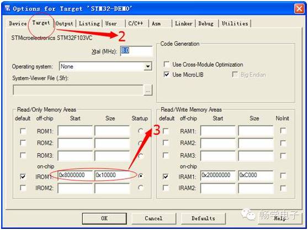The width and height of the screenshot is (308, 230).
Task: Select IROM1 Startup radio button
Action: 140,176
